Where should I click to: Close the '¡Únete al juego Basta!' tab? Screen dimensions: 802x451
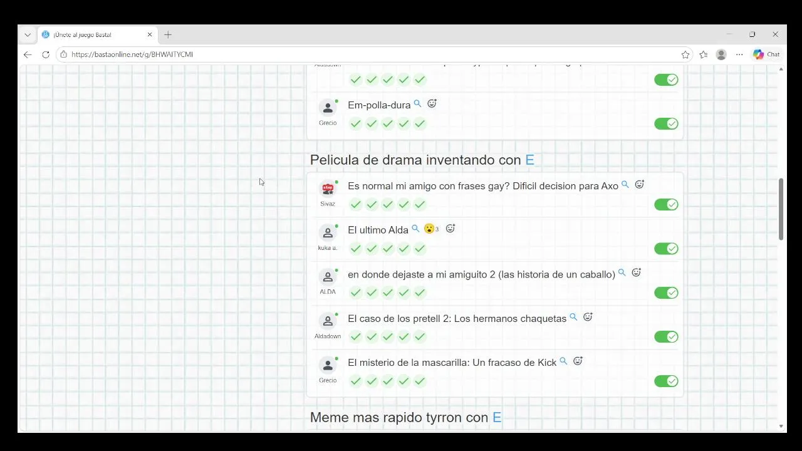(150, 34)
